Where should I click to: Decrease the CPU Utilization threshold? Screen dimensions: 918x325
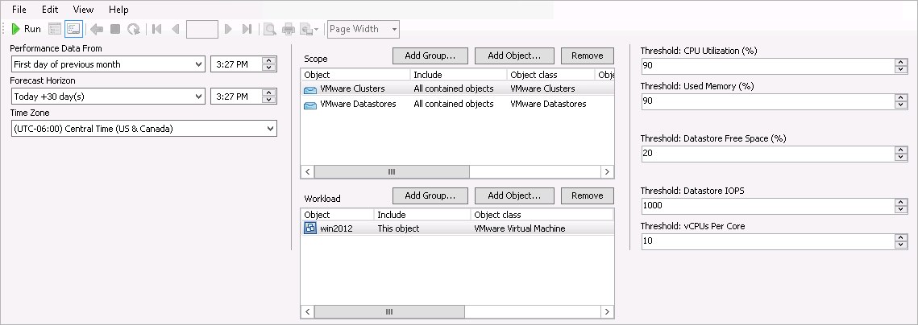[x=901, y=69]
